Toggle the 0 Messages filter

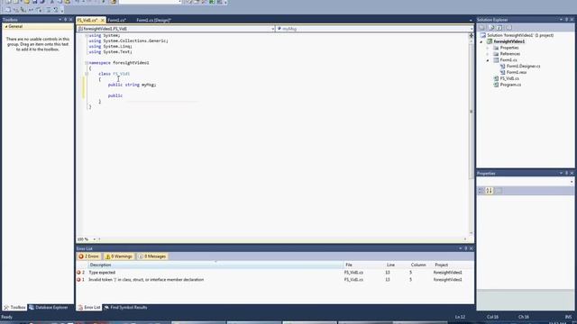152,256
